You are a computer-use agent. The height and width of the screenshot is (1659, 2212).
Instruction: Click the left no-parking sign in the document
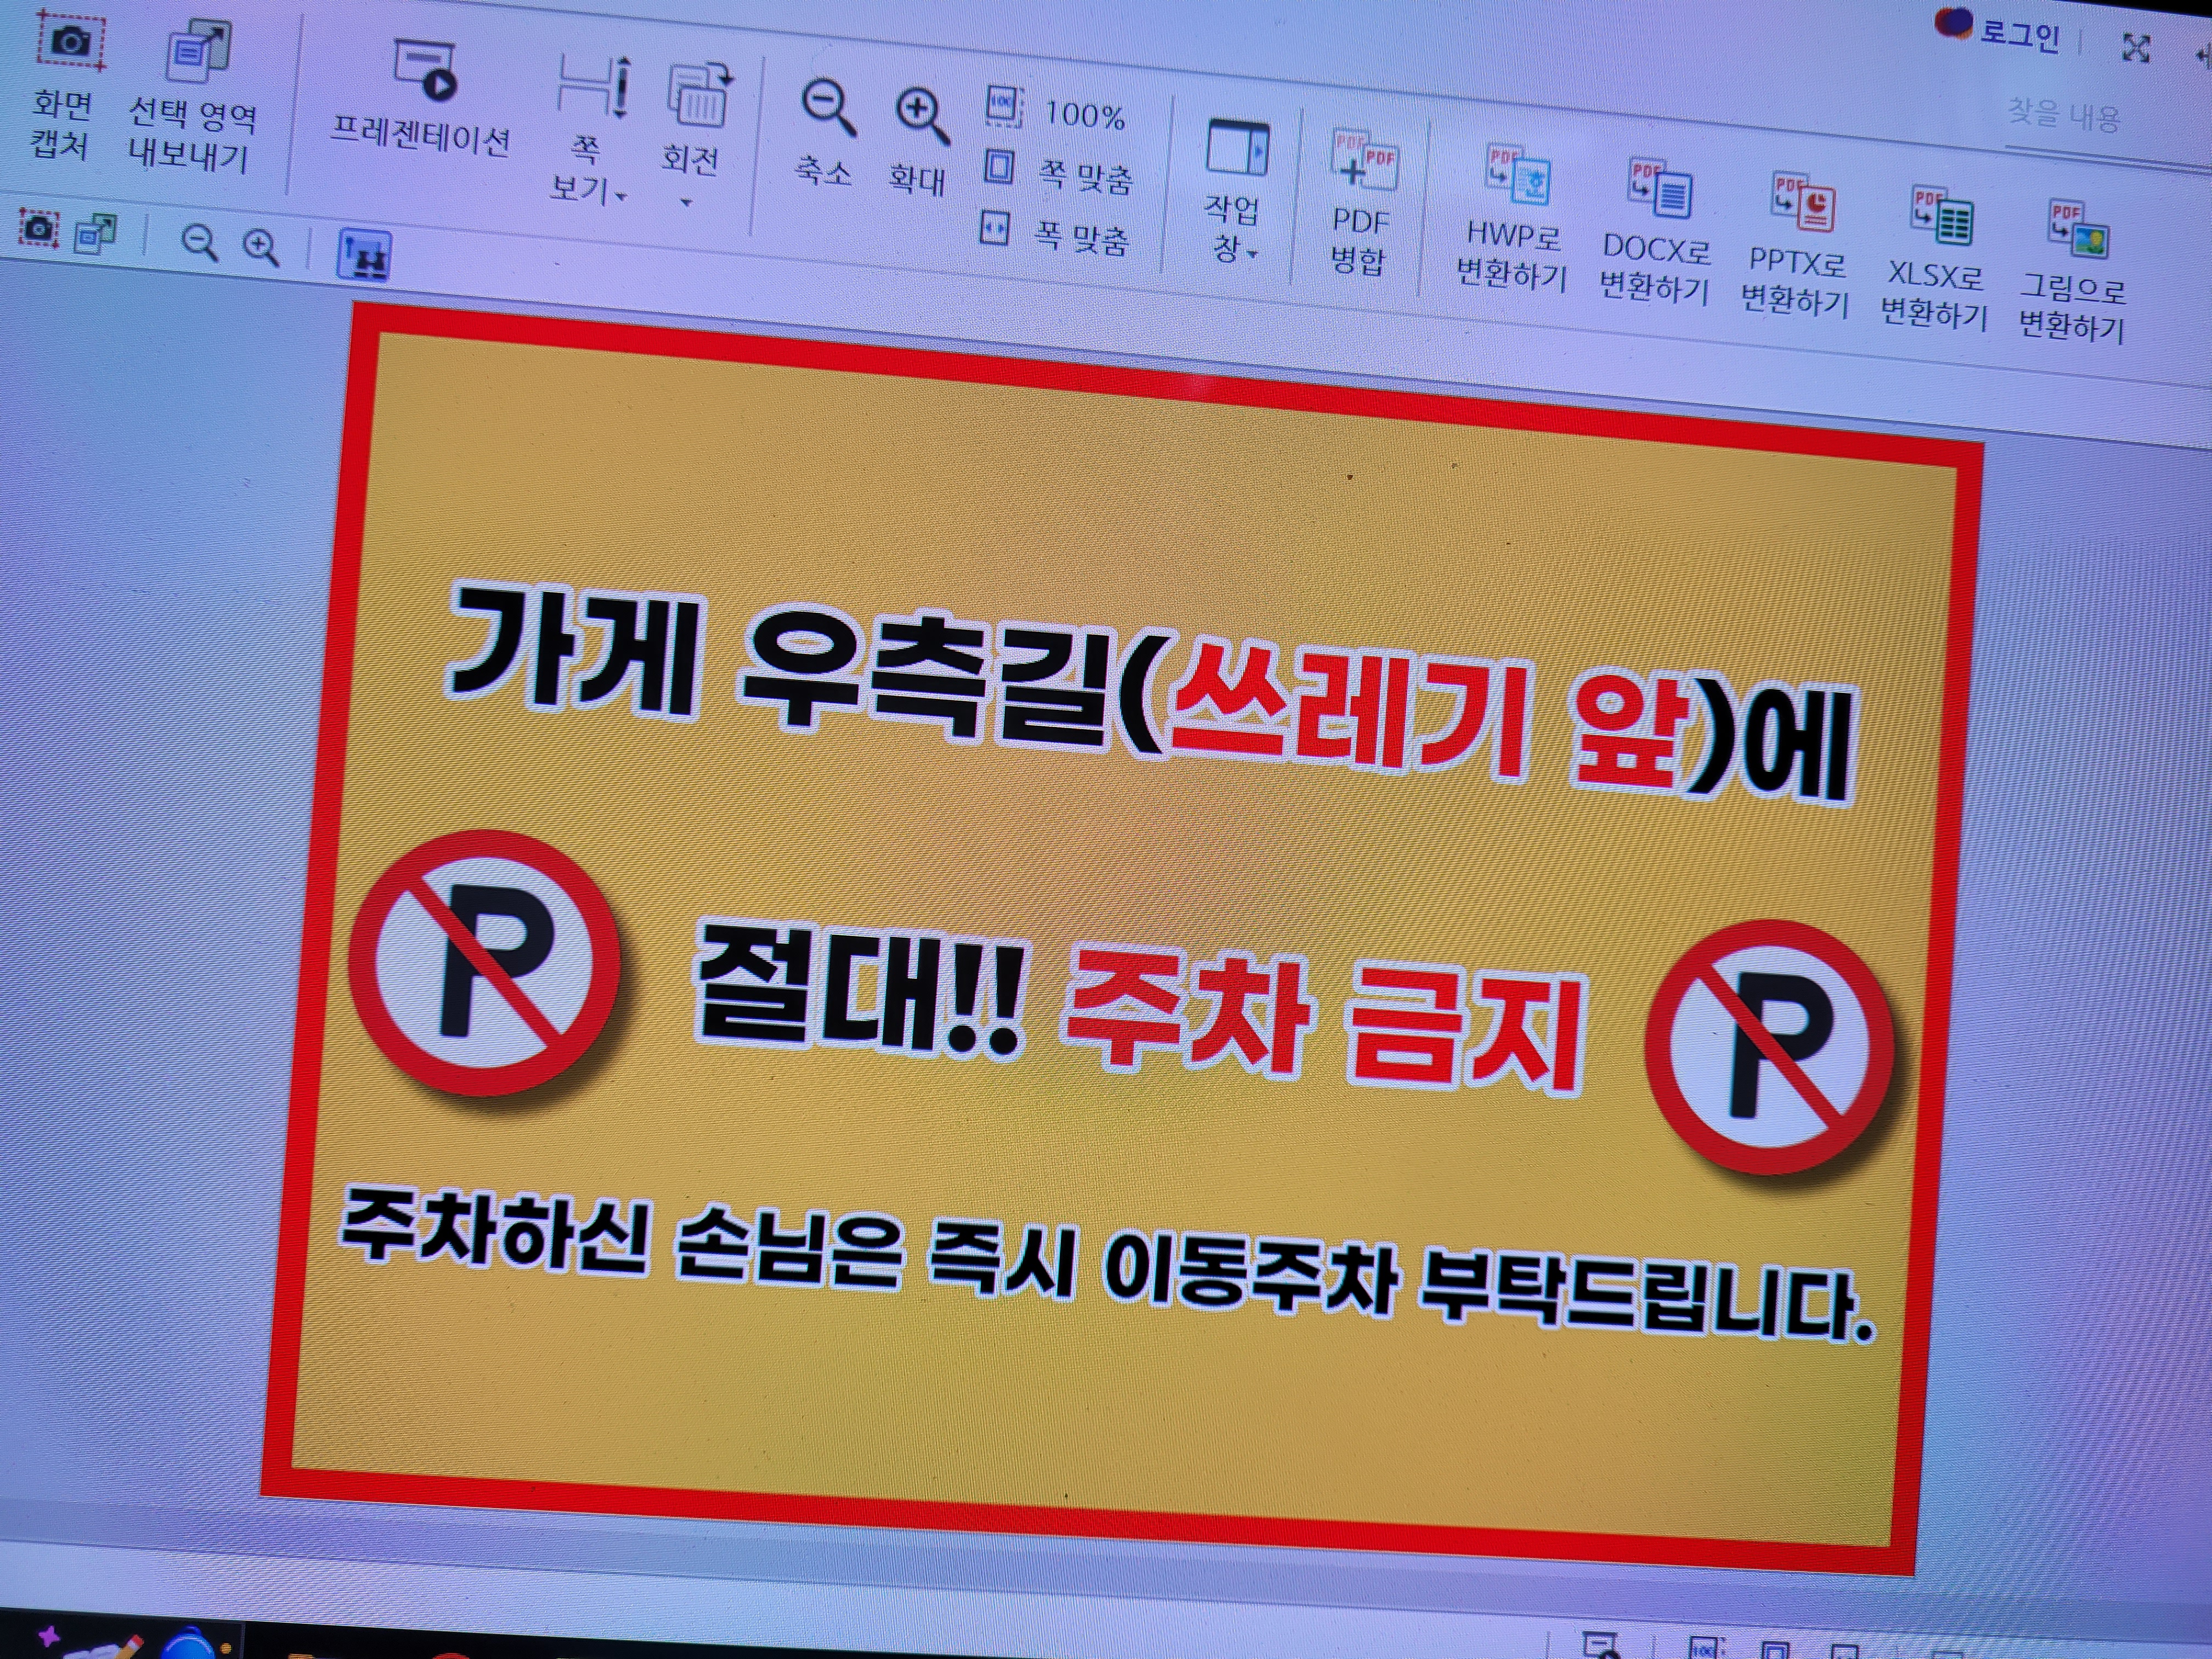(484, 962)
